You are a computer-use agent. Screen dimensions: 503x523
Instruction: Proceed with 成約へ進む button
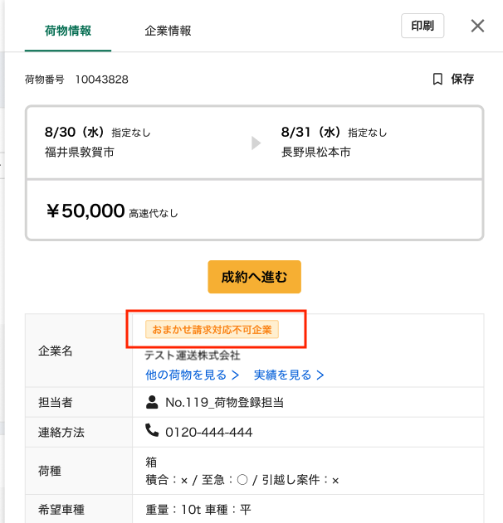pyautogui.click(x=255, y=277)
